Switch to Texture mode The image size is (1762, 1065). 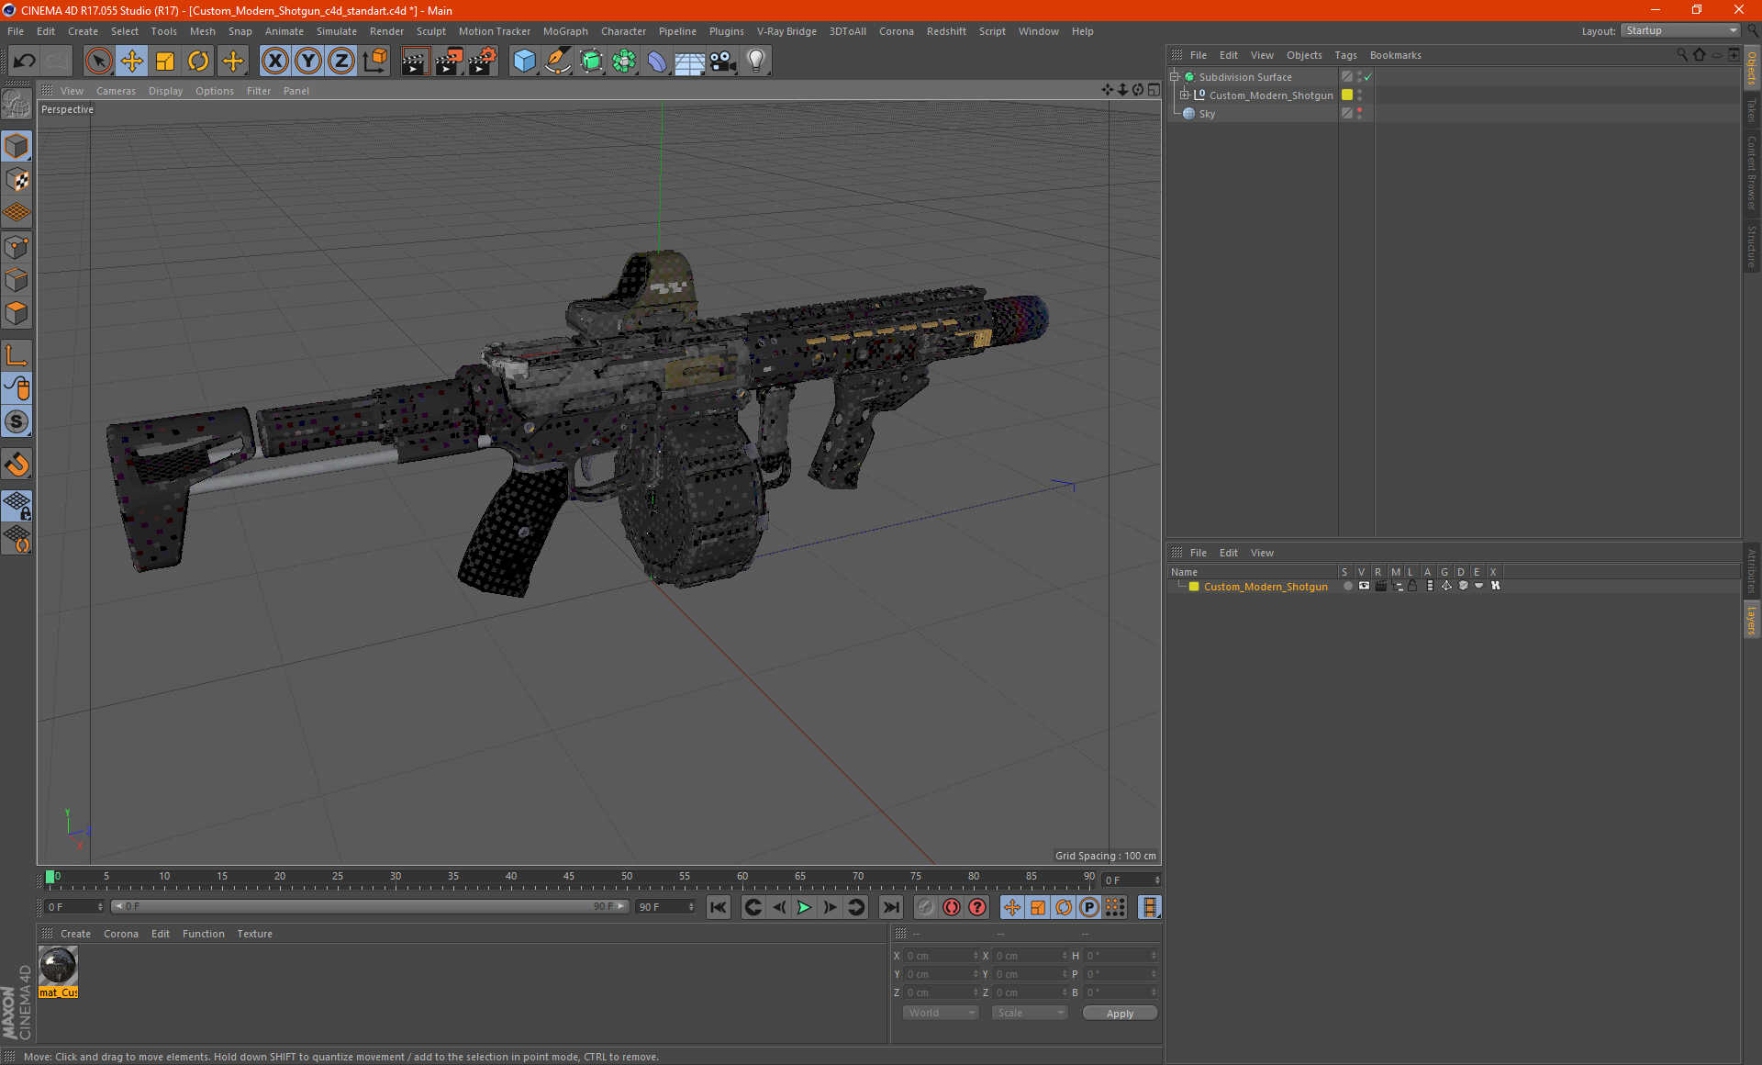[17, 180]
